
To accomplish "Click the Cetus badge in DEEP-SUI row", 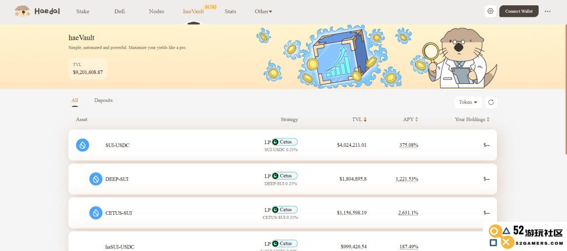I will [284, 176].
